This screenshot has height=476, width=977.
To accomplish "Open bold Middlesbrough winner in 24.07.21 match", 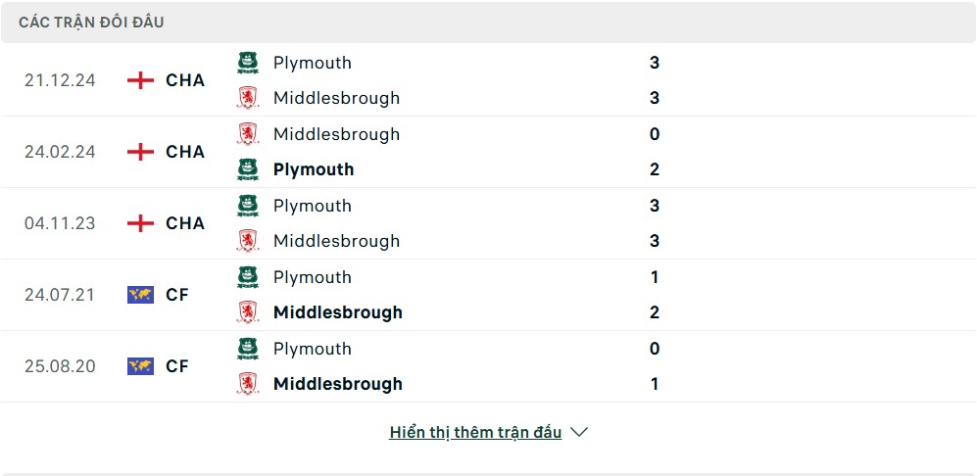I will [x=338, y=312].
